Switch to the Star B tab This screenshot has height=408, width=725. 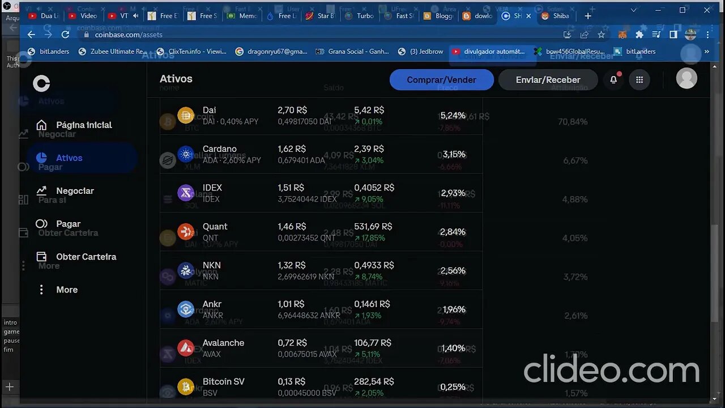point(320,16)
